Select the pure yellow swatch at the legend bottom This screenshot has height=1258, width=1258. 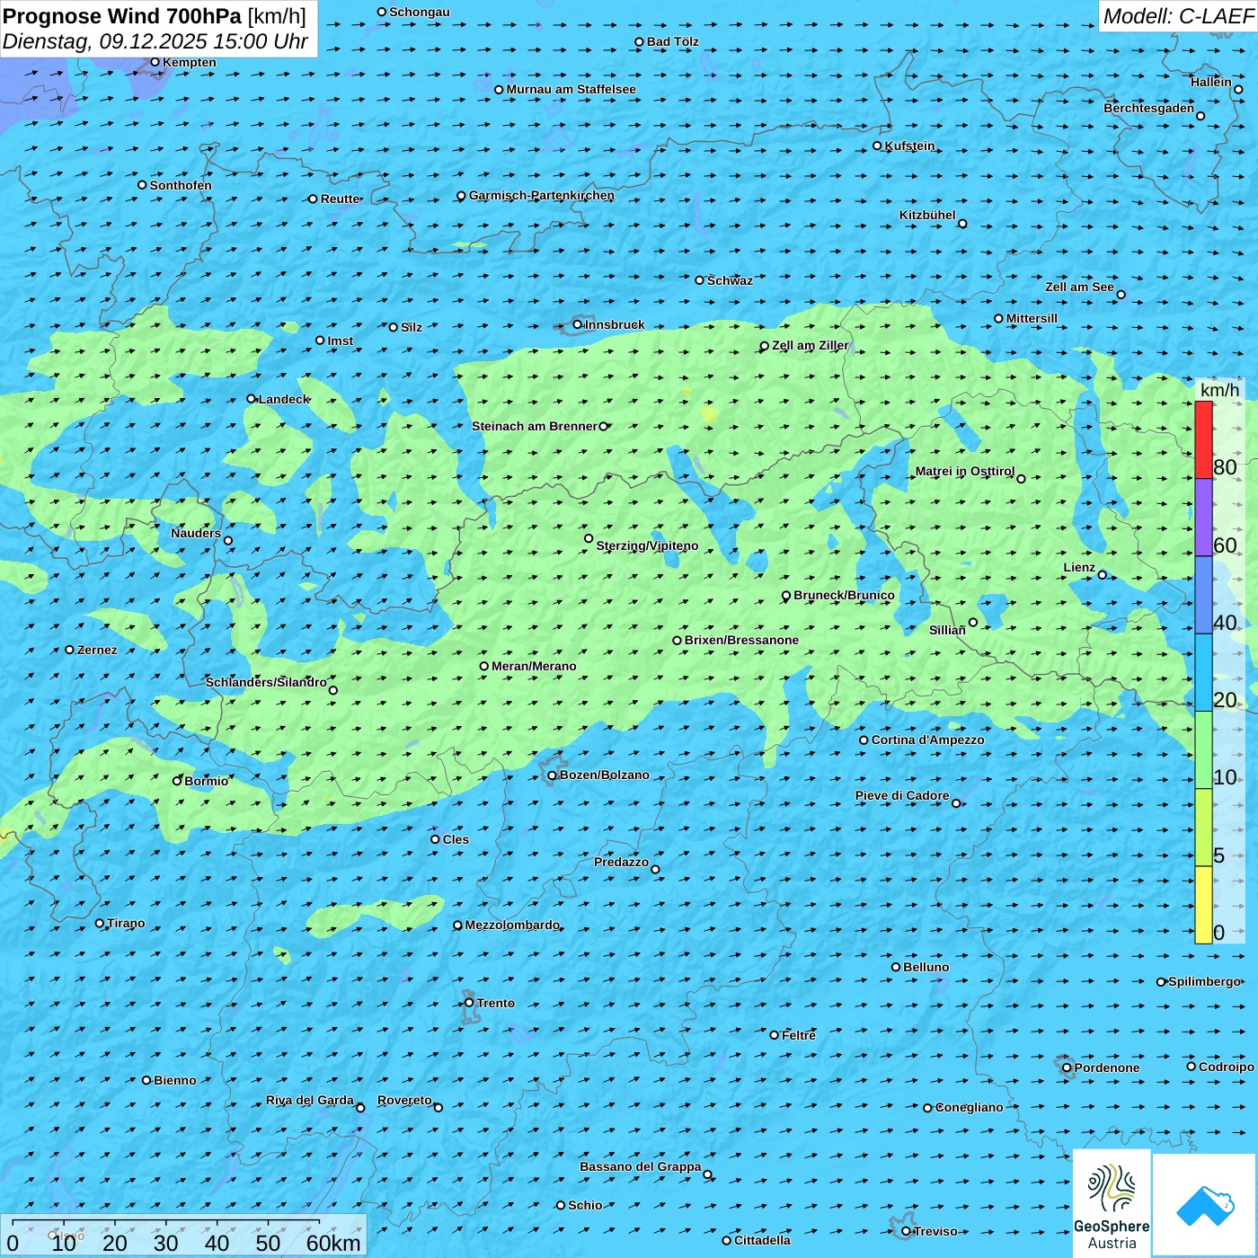(1203, 905)
